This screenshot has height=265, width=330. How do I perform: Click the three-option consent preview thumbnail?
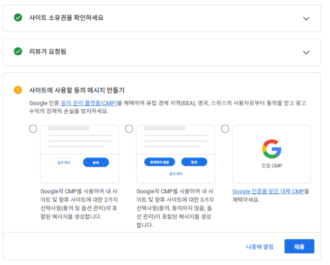click(175, 154)
